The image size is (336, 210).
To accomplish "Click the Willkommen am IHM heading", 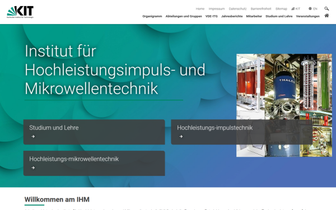I will [x=57, y=199].
